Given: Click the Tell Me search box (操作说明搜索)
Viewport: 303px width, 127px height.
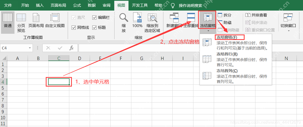Looking at the screenshot, I should pyautogui.click(x=190, y=6).
